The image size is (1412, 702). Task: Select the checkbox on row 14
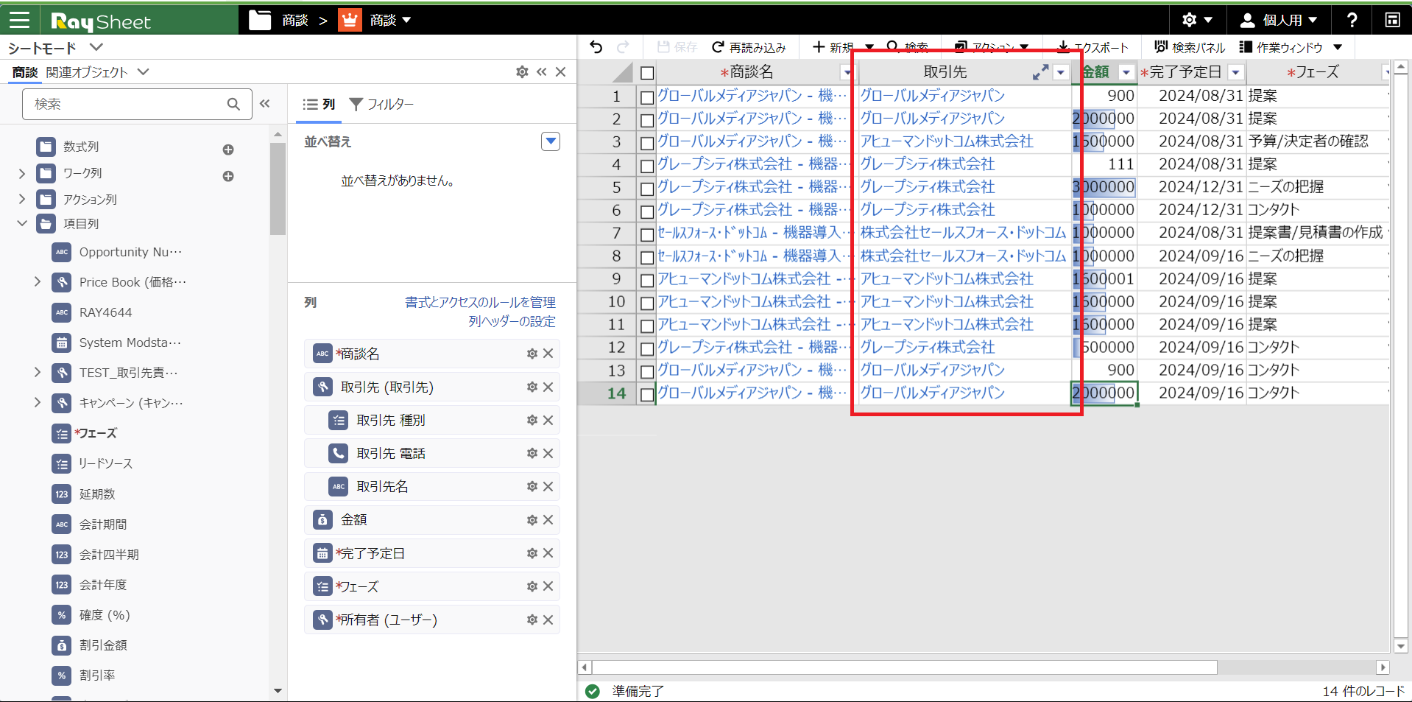pyautogui.click(x=647, y=395)
